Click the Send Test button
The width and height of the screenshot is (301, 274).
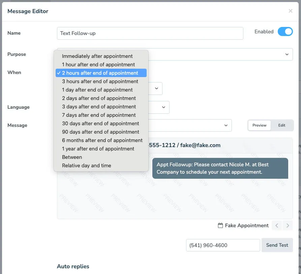pos(277,245)
